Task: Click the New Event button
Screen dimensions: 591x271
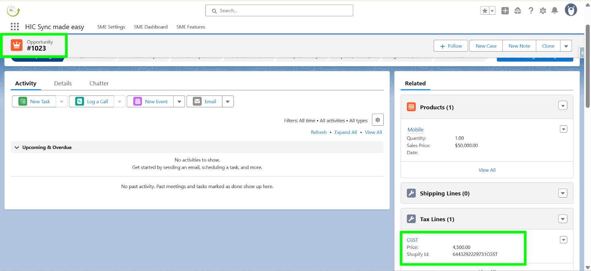Action: tap(150, 101)
